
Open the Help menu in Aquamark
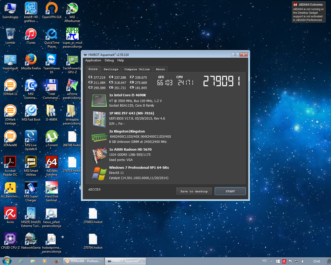tap(121, 60)
